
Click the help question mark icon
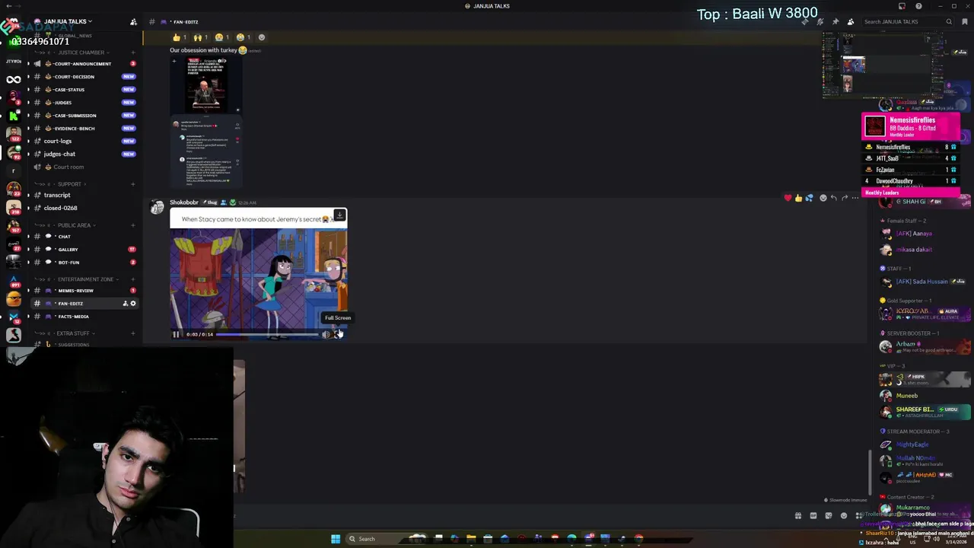pos(918,6)
